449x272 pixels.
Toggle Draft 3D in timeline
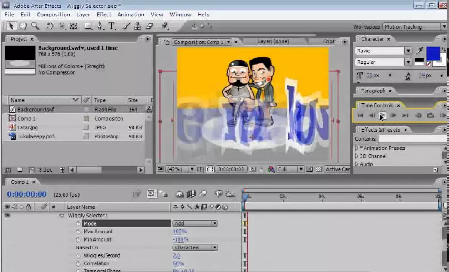164,195
